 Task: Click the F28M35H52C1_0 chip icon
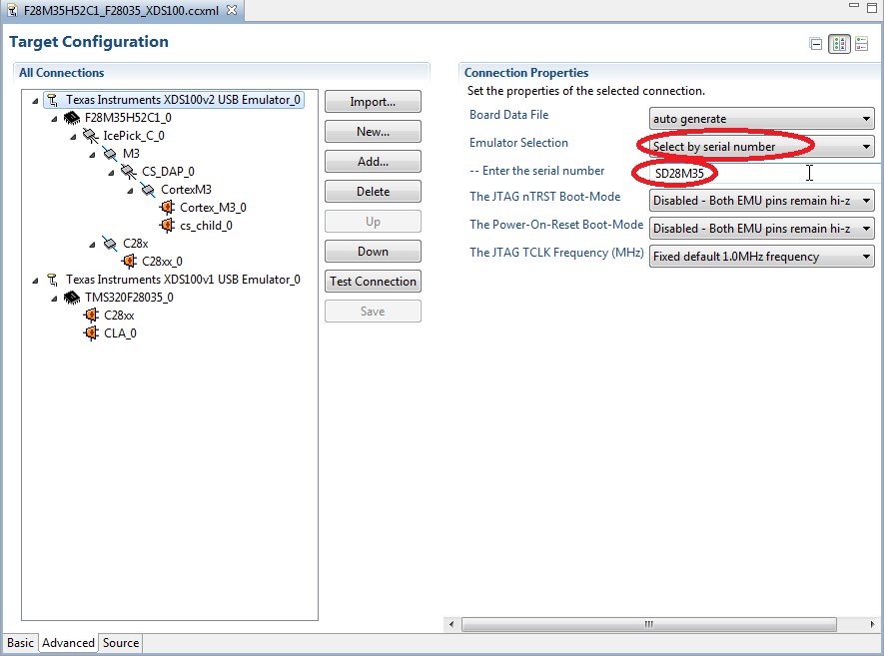[x=72, y=118]
